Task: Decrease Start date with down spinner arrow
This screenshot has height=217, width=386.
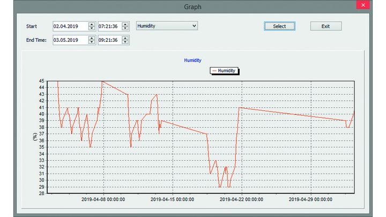Action: 92,28
